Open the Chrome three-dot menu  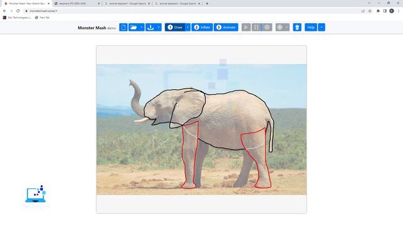click(x=399, y=11)
